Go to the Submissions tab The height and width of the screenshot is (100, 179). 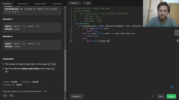click(57, 4)
